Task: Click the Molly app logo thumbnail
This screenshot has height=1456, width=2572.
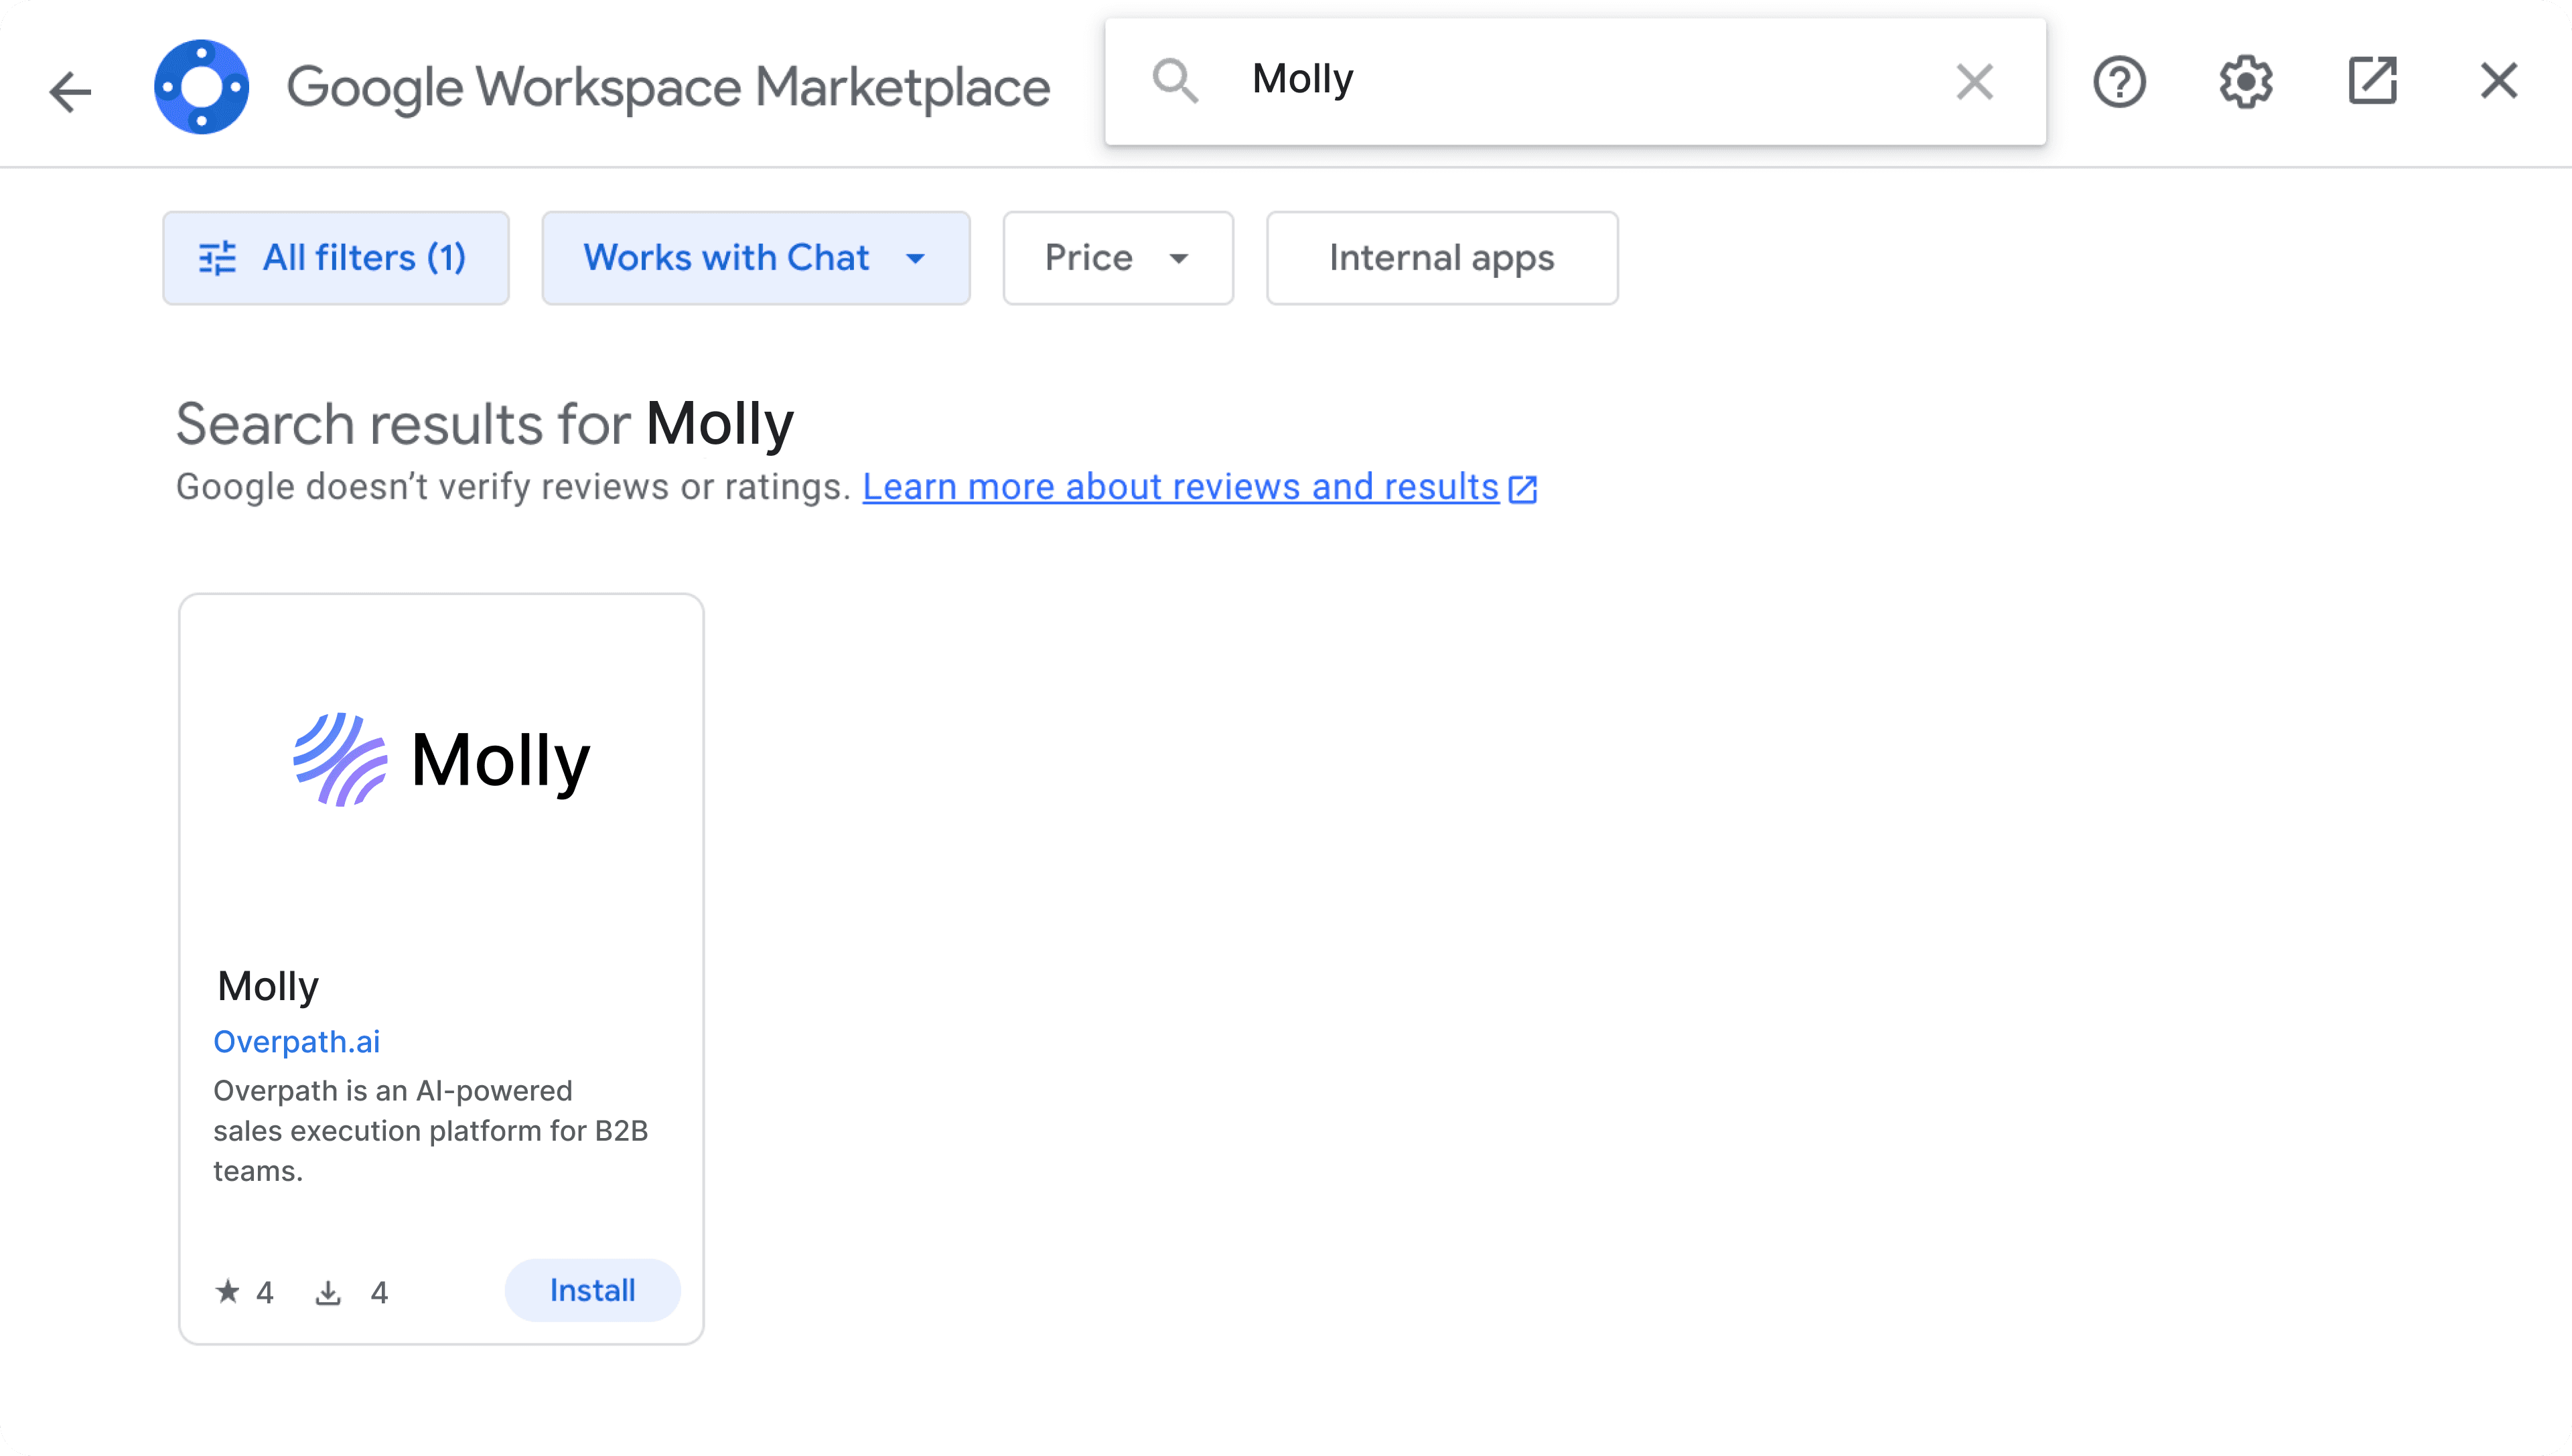Action: [441, 761]
